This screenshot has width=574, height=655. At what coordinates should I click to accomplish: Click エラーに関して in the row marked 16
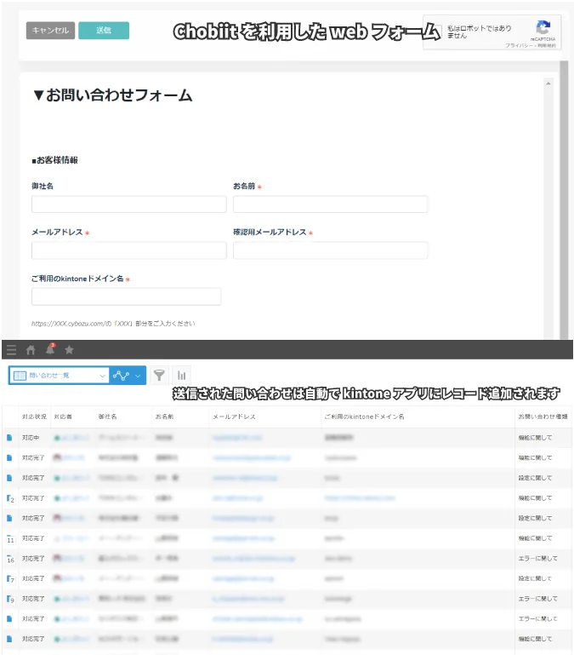coord(537,559)
